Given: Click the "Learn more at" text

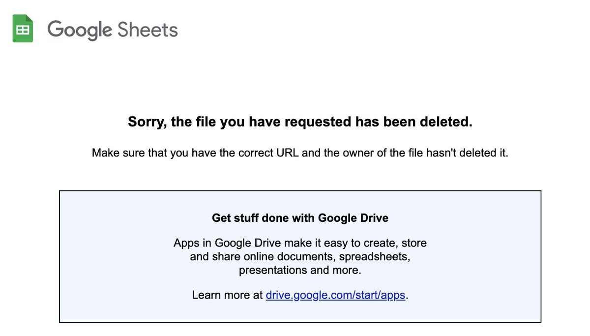Looking at the screenshot, I should point(227,295).
